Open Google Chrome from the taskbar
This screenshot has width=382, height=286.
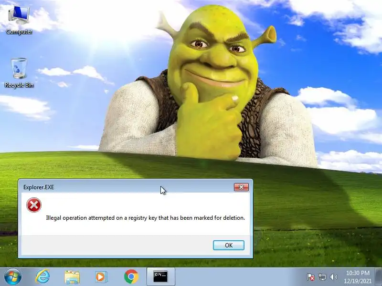click(x=131, y=277)
